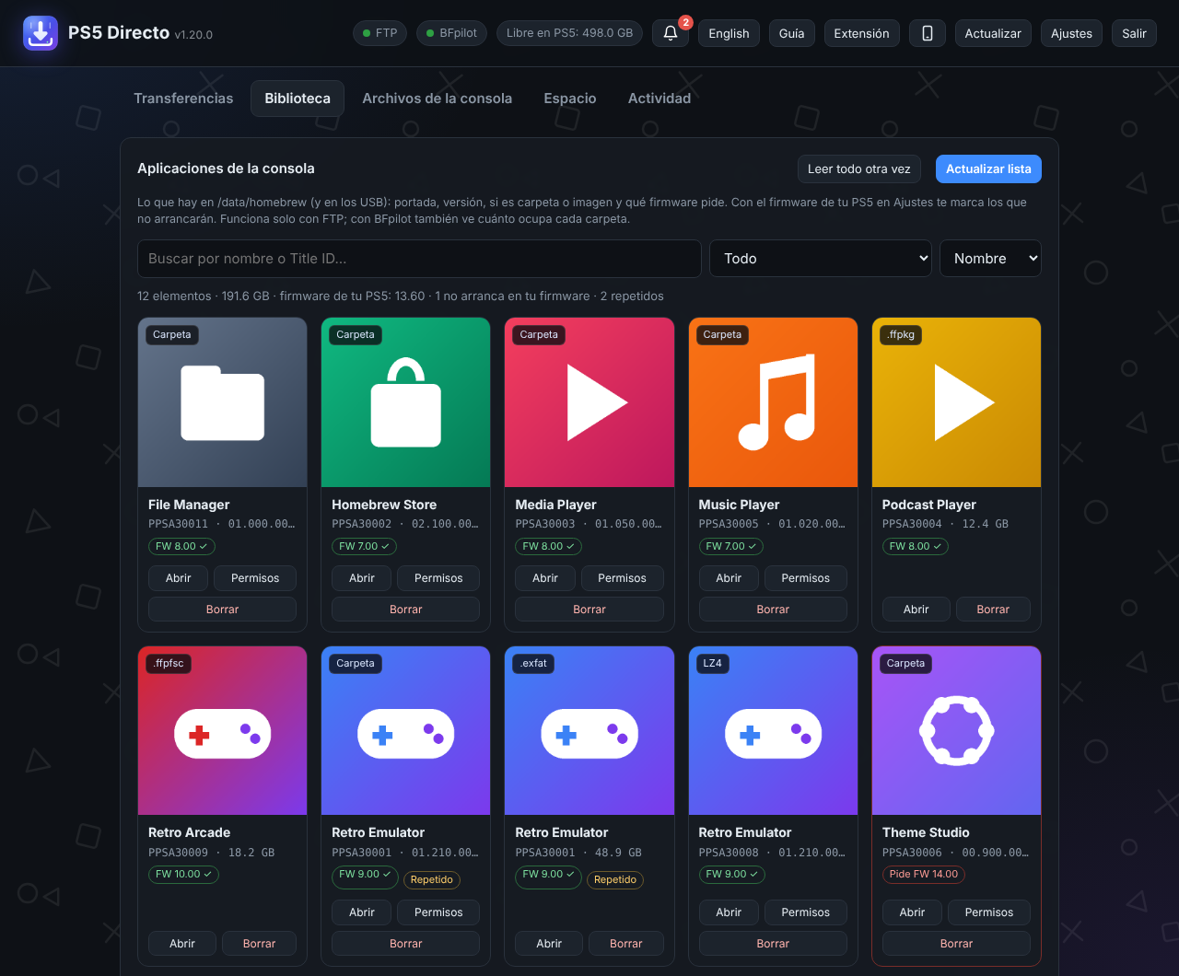Image resolution: width=1179 pixels, height=976 pixels.
Task: Switch language with the English button
Action: pyautogui.click(x=729, y=33)
